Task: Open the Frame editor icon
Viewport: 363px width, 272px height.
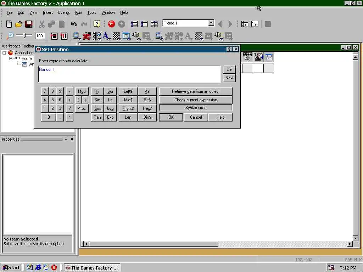Action: (x=144, y=24)
